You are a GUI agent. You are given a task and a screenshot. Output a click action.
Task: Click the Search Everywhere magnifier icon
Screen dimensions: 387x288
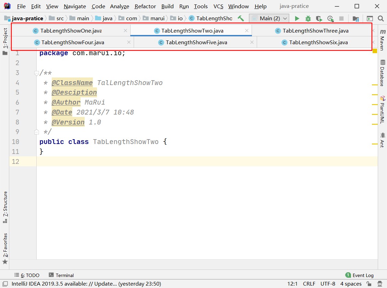380,19
